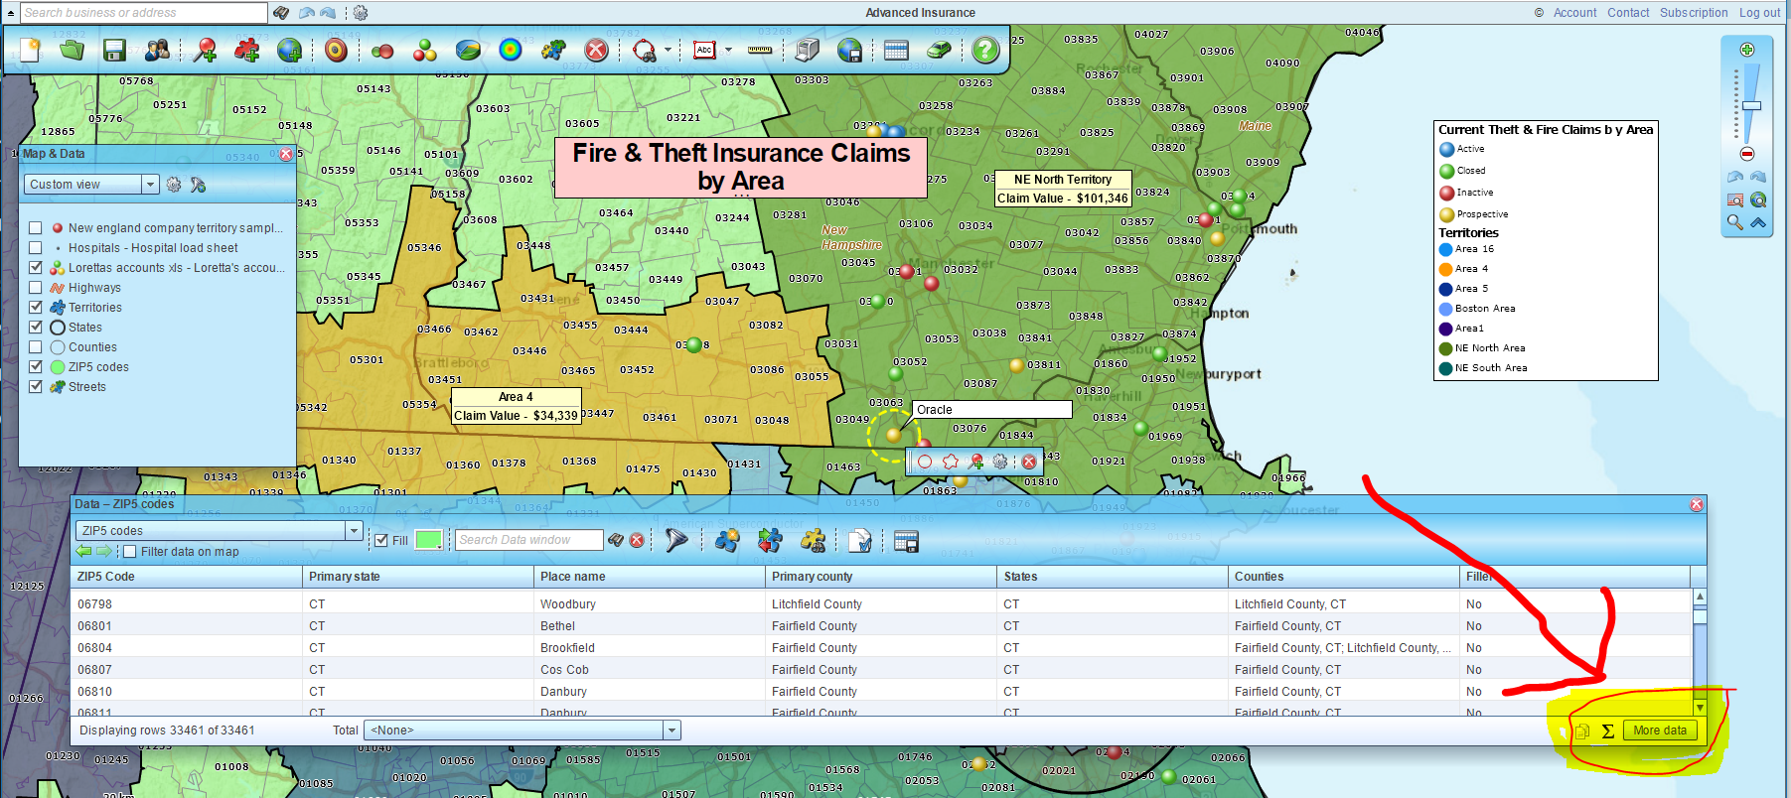
Task: Expand circle search tool dropdown arrow
Action: 668,50
